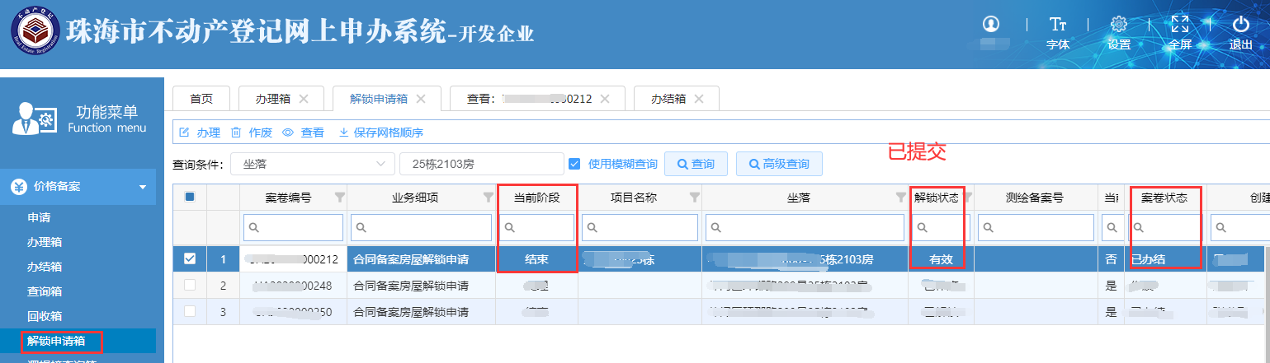The width and height of the screenshot is (1270, 363).
Task: Open filter icon on 案卷编号 column
Action: point(339,198)
